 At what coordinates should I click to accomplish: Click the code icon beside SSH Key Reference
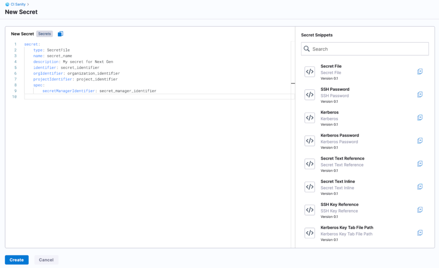[x=310, y=210]
